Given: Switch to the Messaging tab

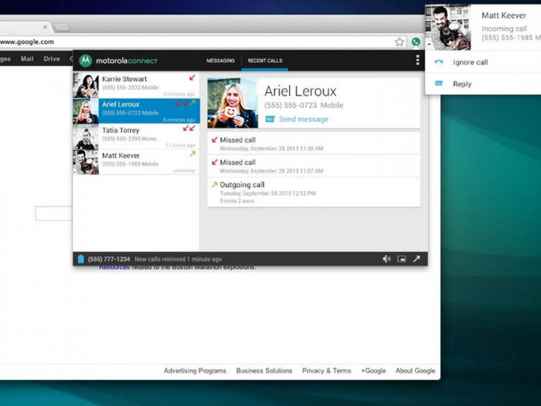Looking at the screenshot, I should click(220, 60).
